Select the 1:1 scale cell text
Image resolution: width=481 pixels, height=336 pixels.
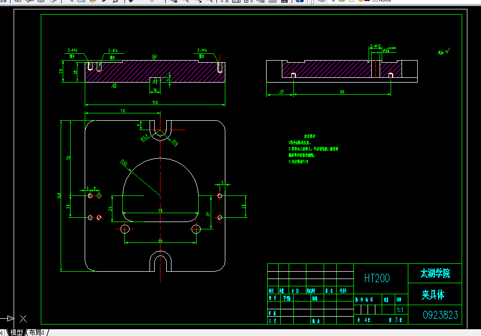[x=400, y=310]
